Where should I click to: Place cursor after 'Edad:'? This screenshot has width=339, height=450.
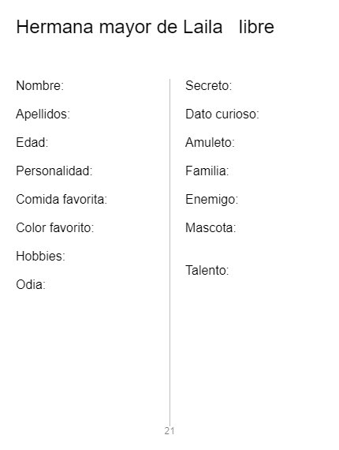[50, 143]
